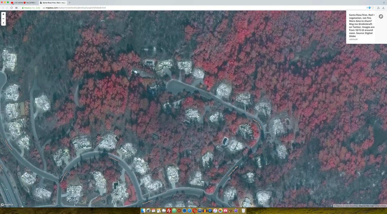Viewport: 387px width, 214px height.
Task: Open the © OpenStreetMap attribution link
Action: pos(351,206)
